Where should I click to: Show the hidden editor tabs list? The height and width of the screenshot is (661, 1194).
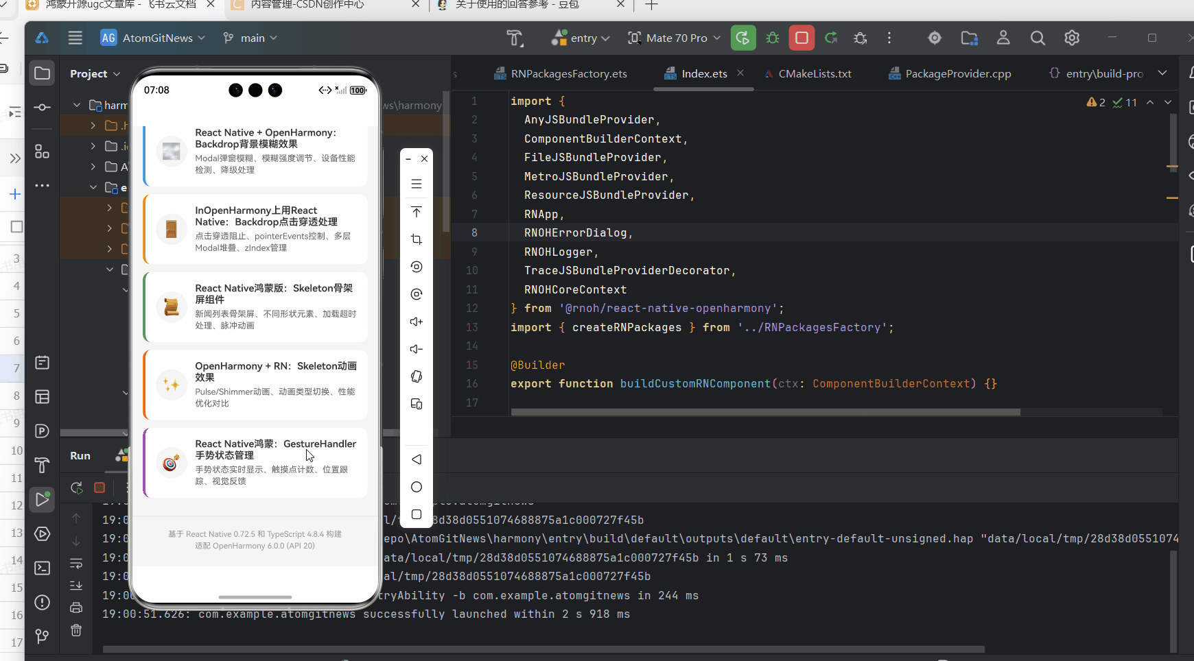(x=1162, y=73)
